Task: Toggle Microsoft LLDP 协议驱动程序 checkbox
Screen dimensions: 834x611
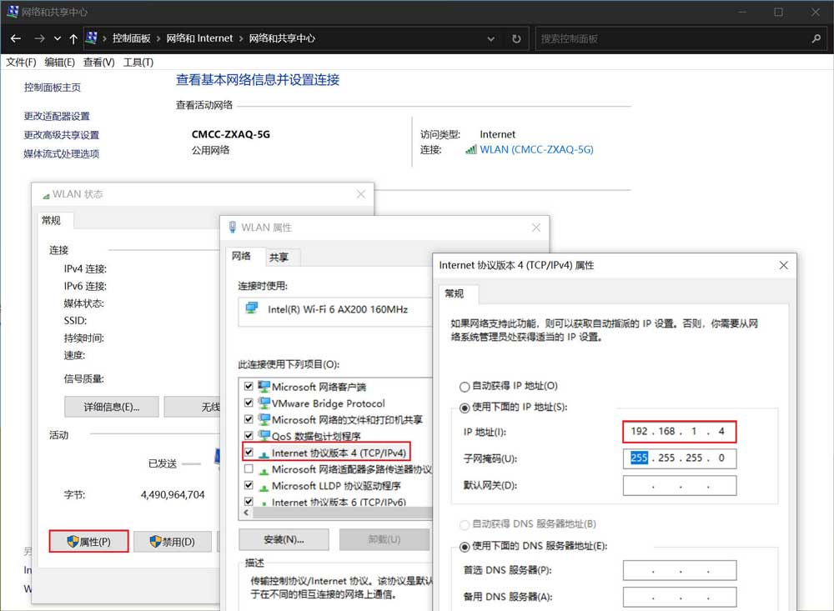Action: (249, 485)
